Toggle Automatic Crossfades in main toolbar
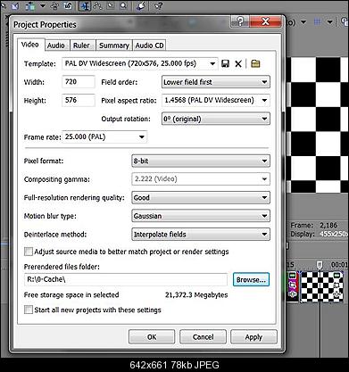 [x=14, y=5]
